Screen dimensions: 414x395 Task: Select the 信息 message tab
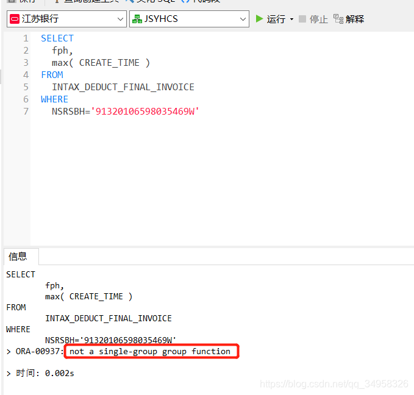point(21,257)
